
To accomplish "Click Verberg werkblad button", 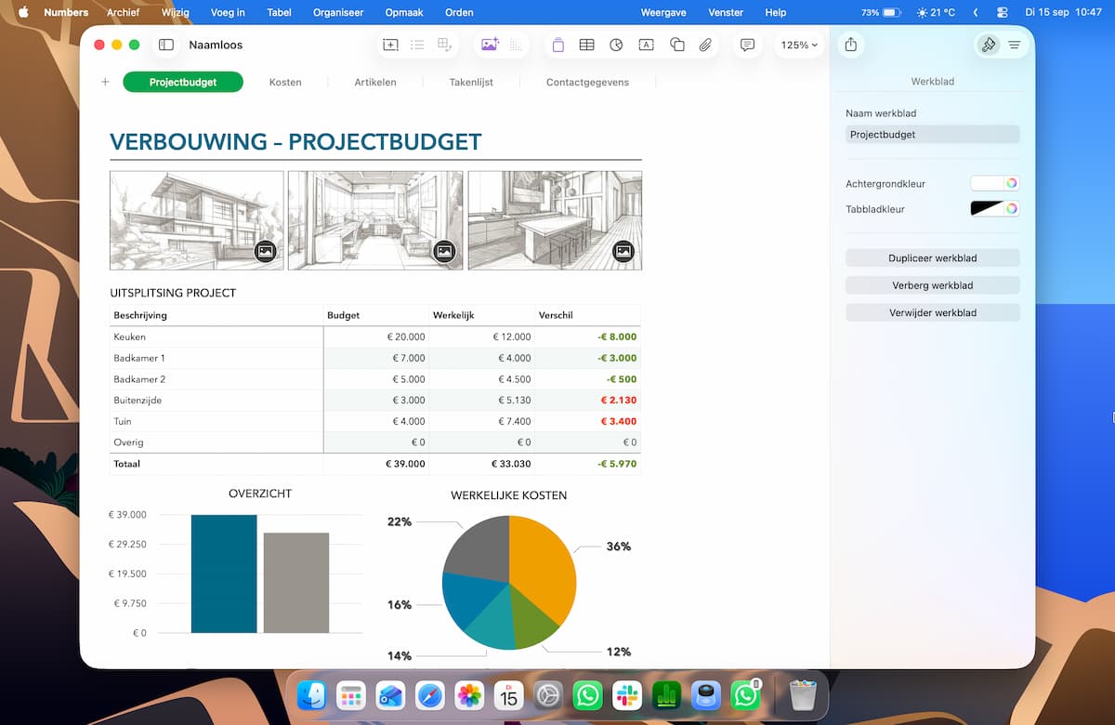I will pyautogui.click(x=933, y=285).
